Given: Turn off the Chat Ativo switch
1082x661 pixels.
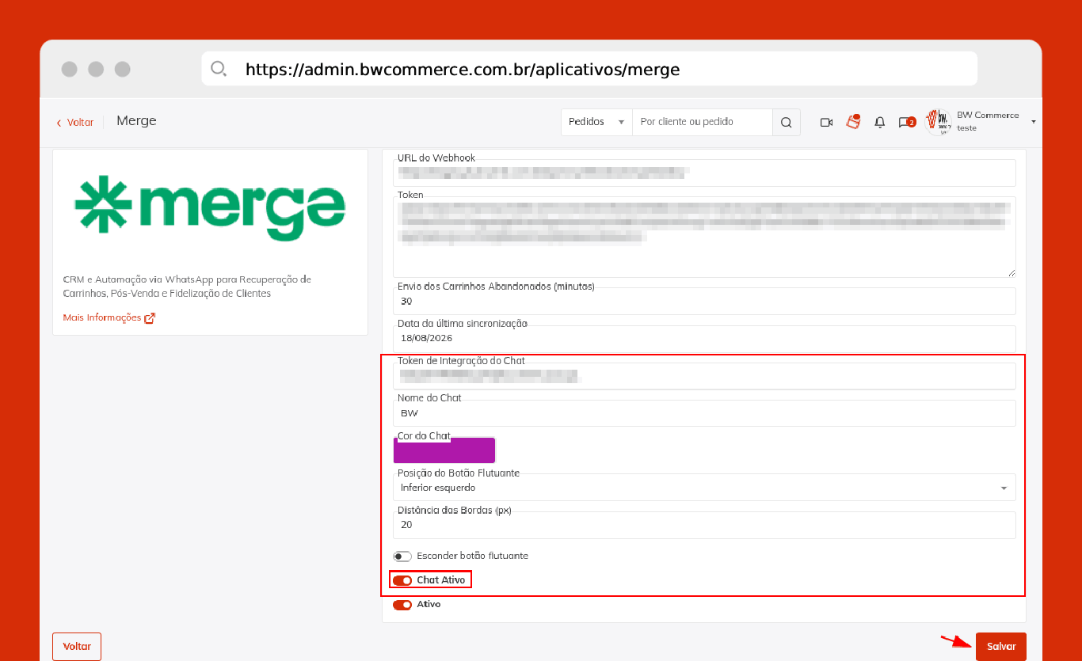Looking at the screenshot, I should (x=402, y=580).
